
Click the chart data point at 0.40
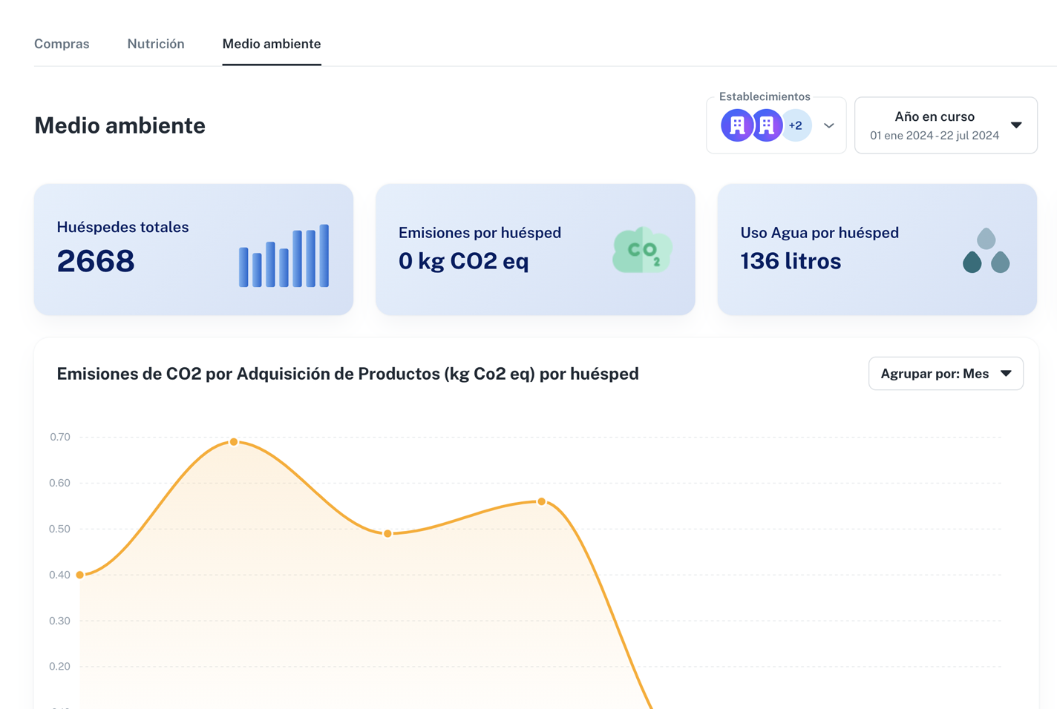(x=80, y=575)
